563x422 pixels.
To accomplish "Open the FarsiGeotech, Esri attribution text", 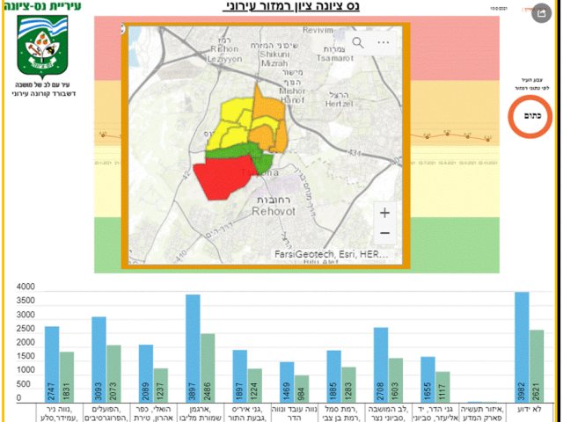I will (331, 254).
